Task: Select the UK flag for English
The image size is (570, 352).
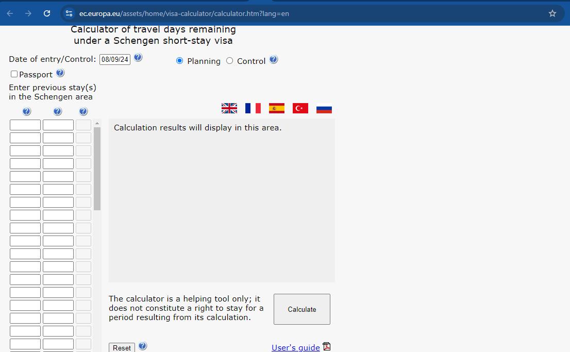Action: [x=229, y=108]
